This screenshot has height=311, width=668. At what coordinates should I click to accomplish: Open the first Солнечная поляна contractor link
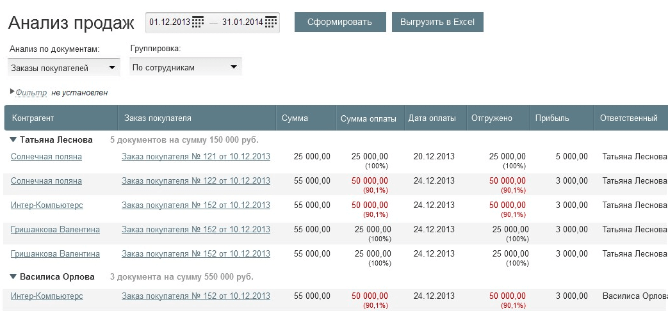46,157
